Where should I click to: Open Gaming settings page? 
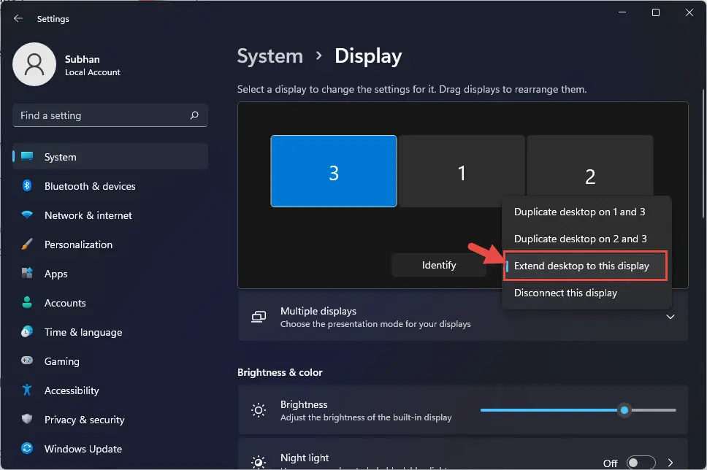pos(110,361)
